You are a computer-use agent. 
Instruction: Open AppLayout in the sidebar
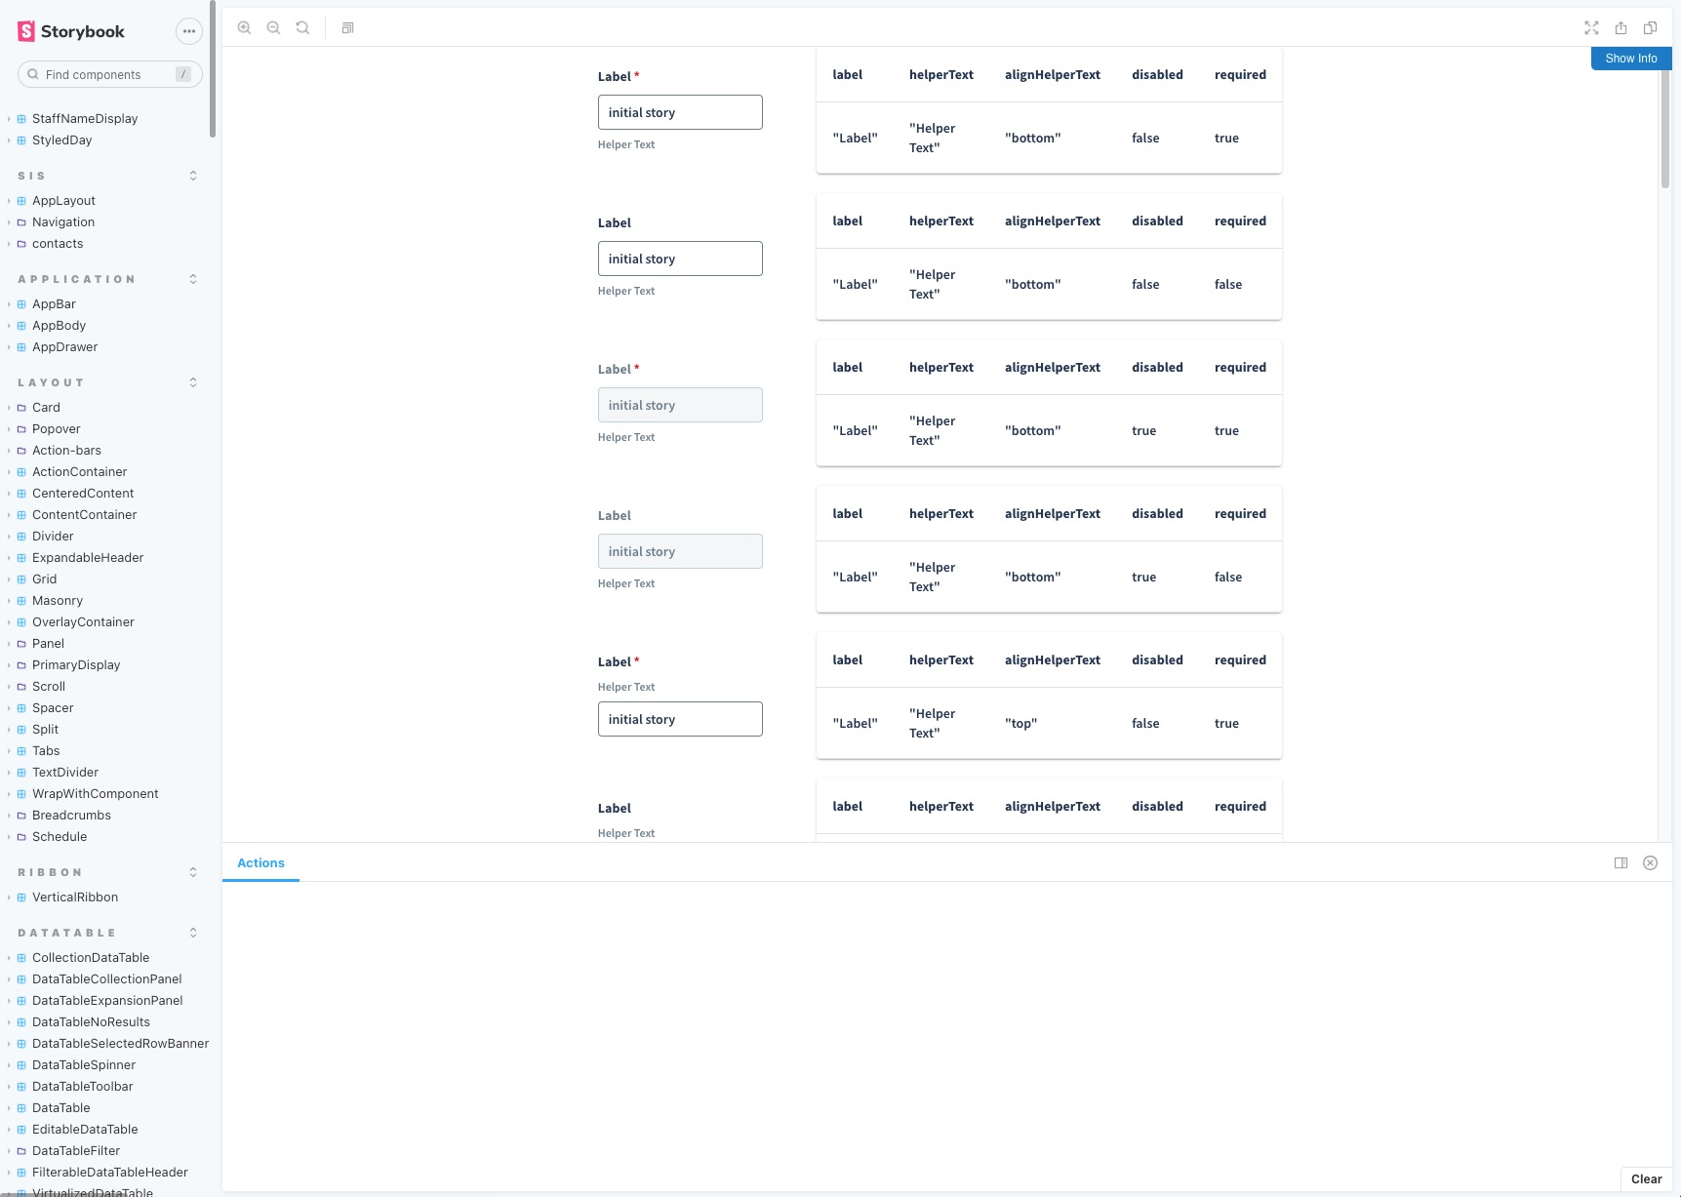[x=63, y=201]
